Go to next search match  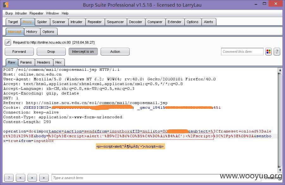(44, 178)
